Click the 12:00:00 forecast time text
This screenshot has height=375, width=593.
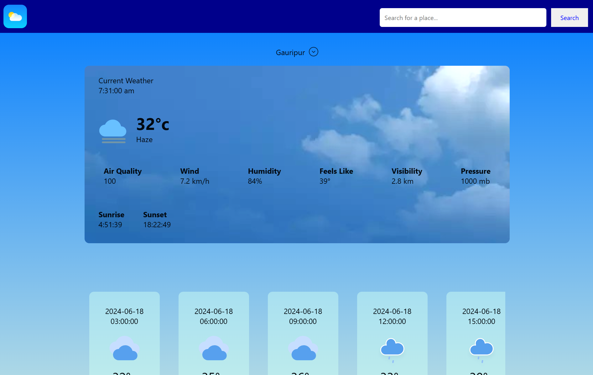pos(392,321)
